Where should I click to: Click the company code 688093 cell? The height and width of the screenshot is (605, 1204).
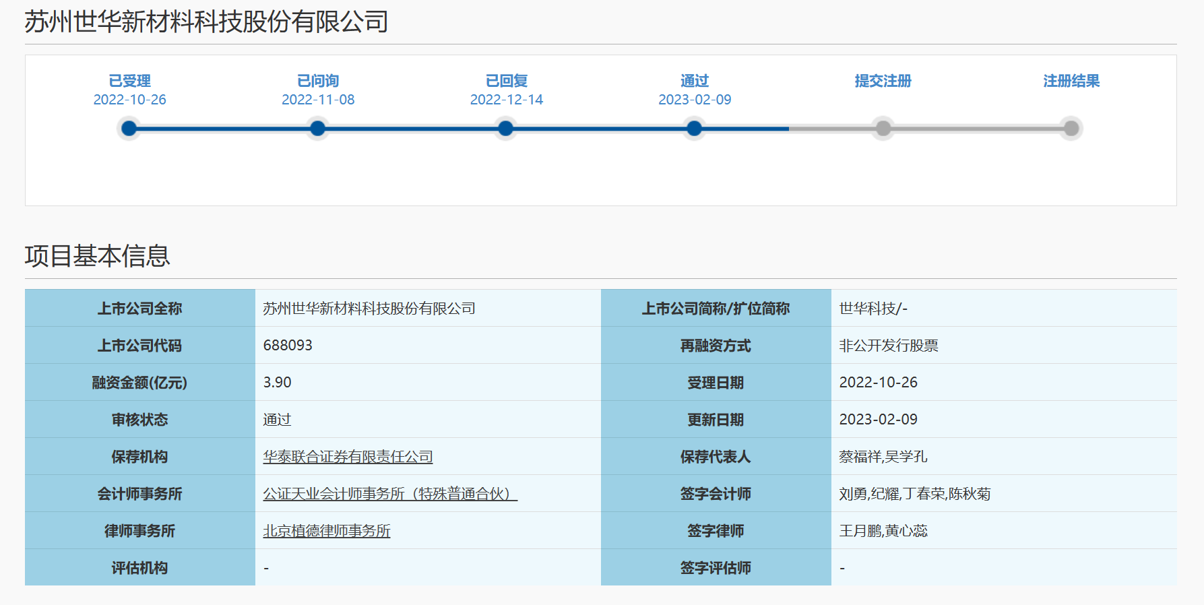pos(428,345)
